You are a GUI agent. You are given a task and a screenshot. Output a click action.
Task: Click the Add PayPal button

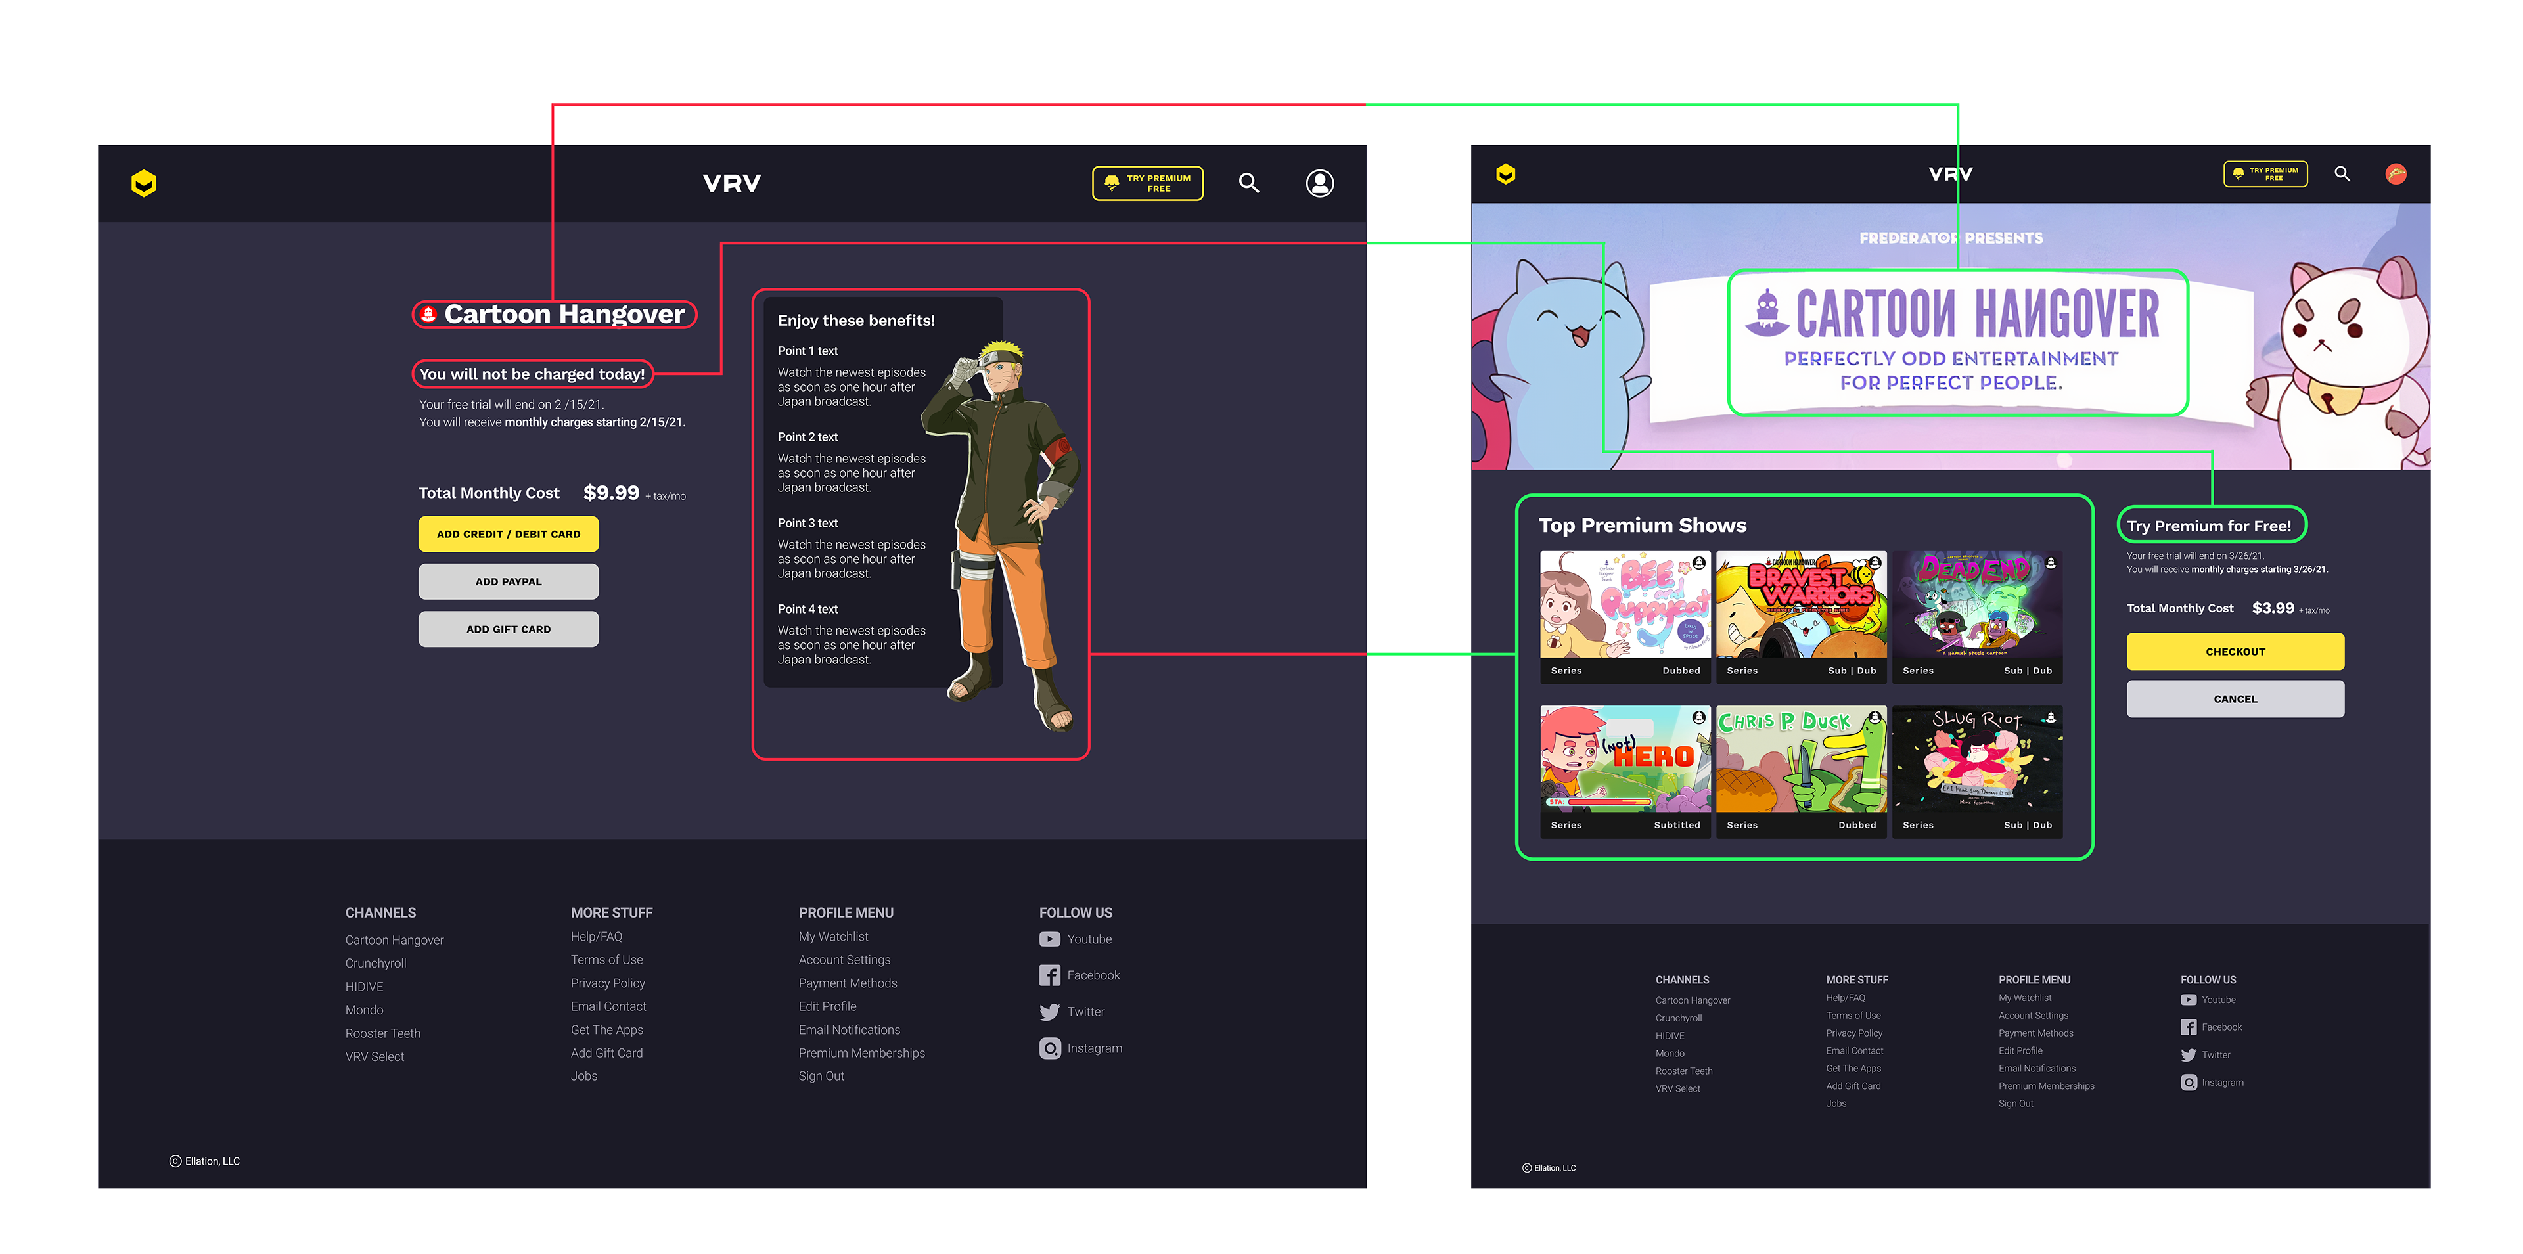tap(509, 581)
